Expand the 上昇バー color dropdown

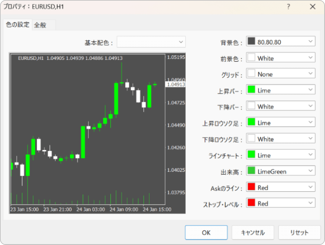click(x=281, y=90)
